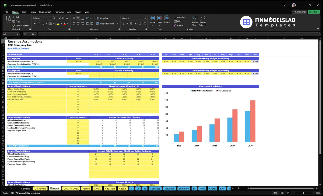Click the Top Align icon

pyautogui.click(x=74, y=18)
